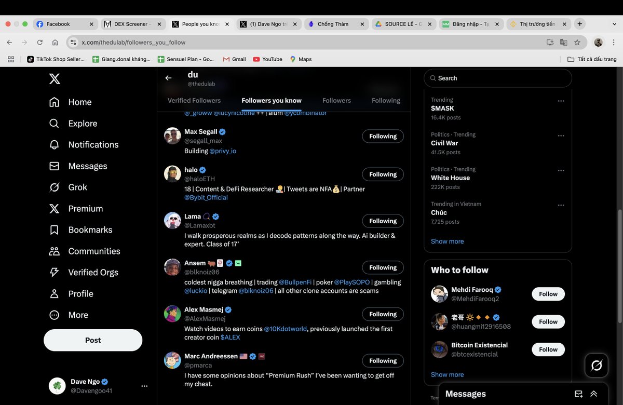This screenshot has height=405, width=623.
Task: Open Notifications bell in the sidebar
Action: point(84,145)
